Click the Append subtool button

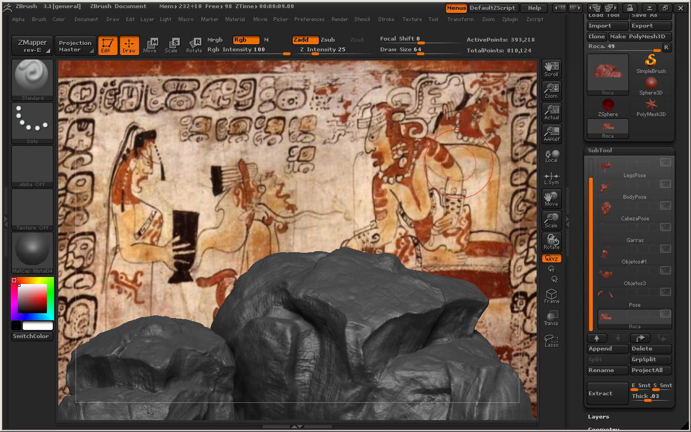coord(608,349)
